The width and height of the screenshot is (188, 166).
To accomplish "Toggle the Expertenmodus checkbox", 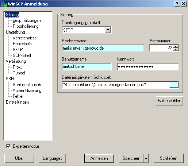I will point(8,146).
